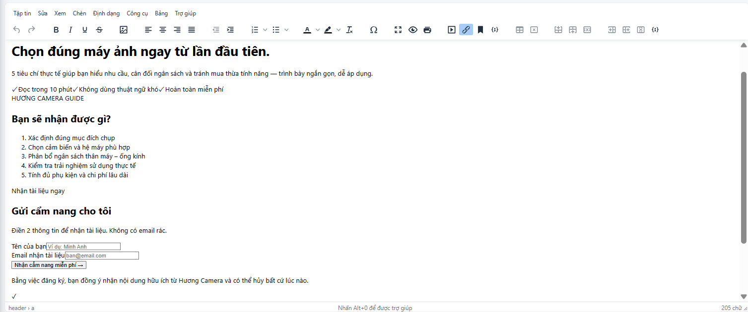This screenshot has height=312, width=748.
Task: Open the table properties icon
Action: tap(520, 30)
